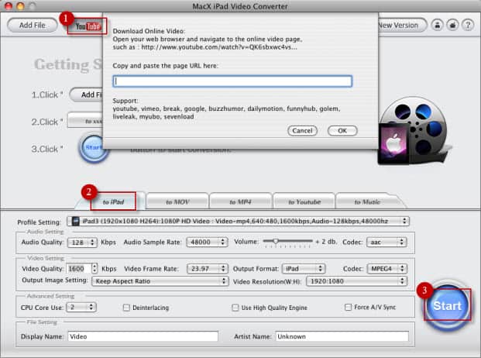Switch to the to iPad tab
Image resolution: width=481 pixels, height=358 pixels.
pos(113,201)
